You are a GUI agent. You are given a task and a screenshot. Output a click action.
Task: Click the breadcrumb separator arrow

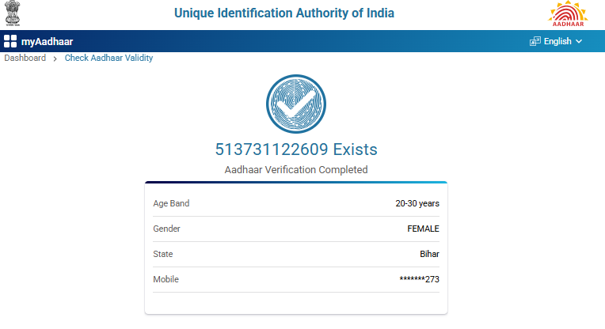click(55, 59)
